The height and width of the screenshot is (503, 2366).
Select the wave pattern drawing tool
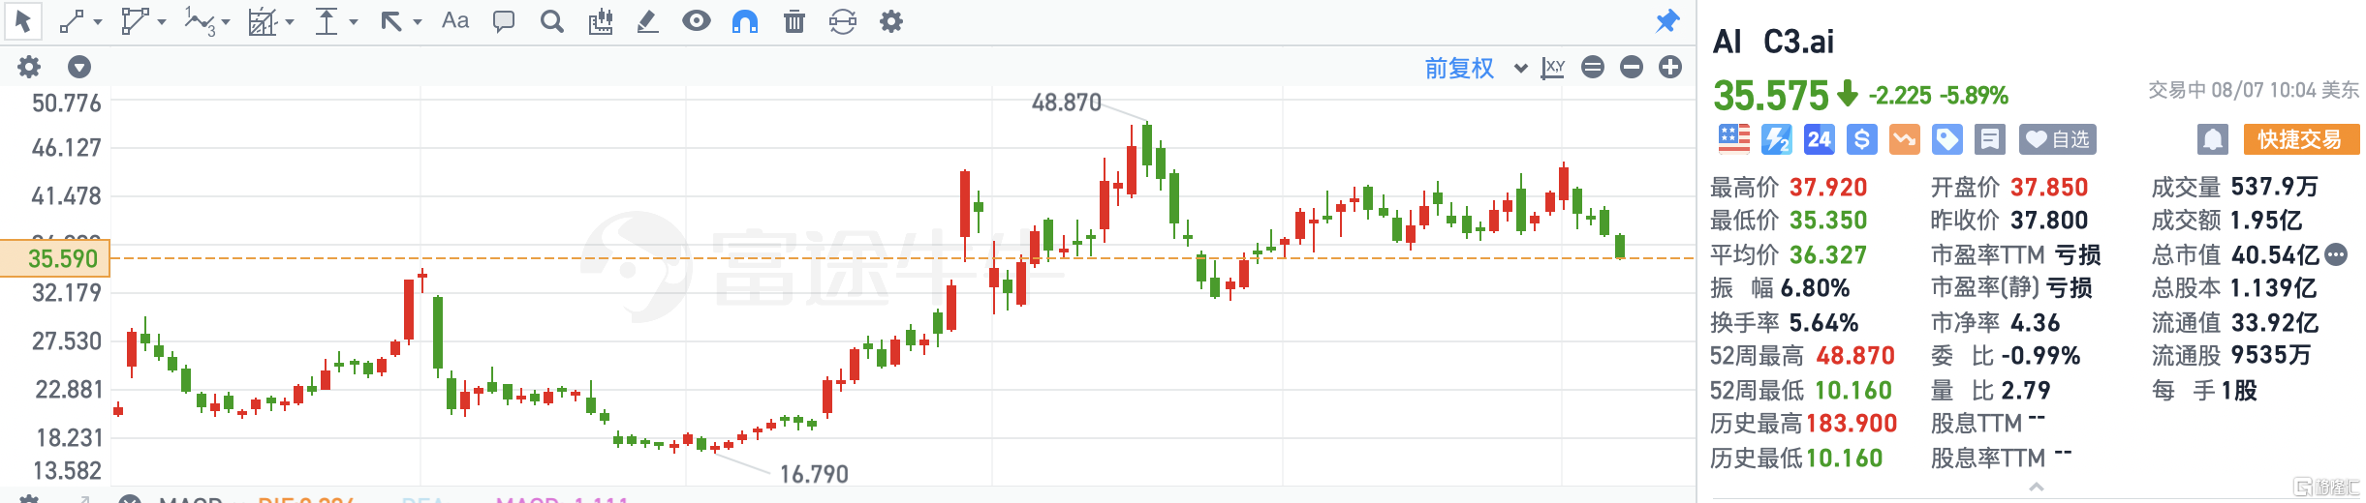pyautogui.click(x=200, y=21)
